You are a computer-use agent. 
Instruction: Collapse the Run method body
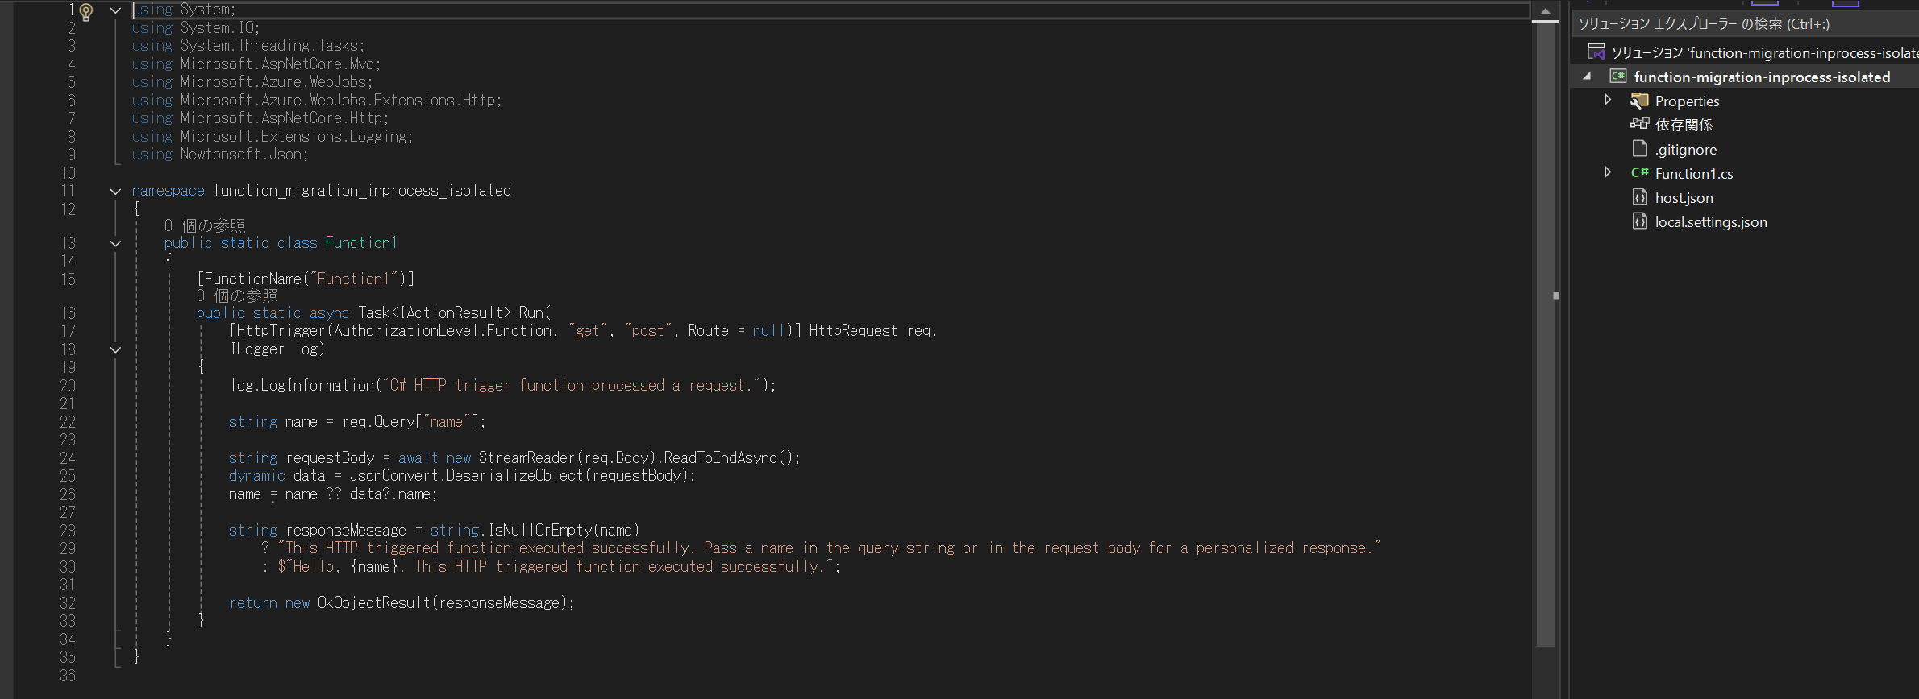pos(115,349)
